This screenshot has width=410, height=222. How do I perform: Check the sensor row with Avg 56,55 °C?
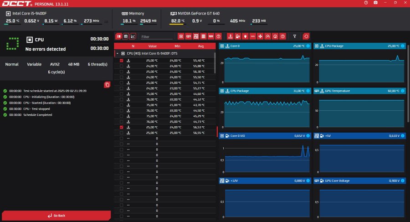[121, 133]
